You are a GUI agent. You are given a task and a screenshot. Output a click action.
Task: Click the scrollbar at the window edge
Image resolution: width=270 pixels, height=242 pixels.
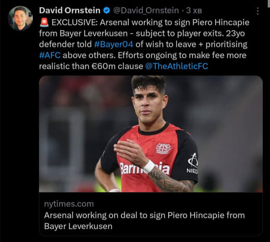[268, 4]
